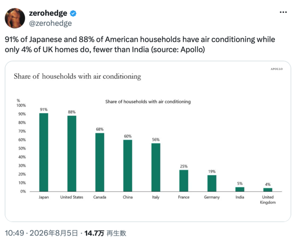The height and width of the screenshot is (244, 298).
Task: Click the tweet timestamp 10:49
Action: 14,233
